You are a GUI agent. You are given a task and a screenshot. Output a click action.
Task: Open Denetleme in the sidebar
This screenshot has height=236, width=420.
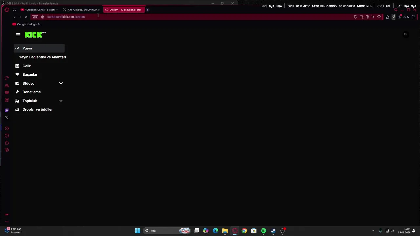pos(31,92)
